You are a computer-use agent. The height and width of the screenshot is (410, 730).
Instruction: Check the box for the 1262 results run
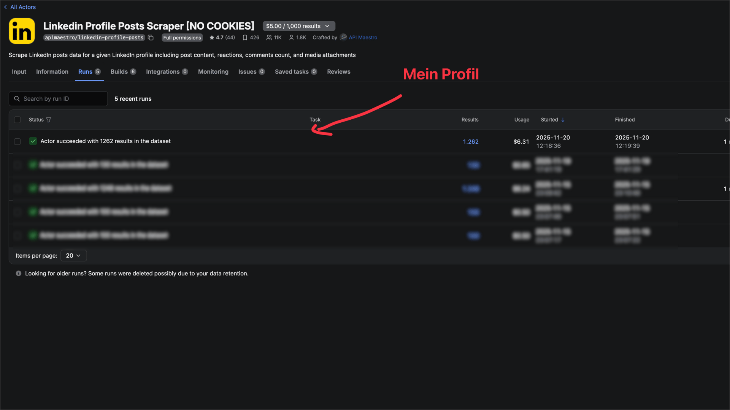click(17, 141)
